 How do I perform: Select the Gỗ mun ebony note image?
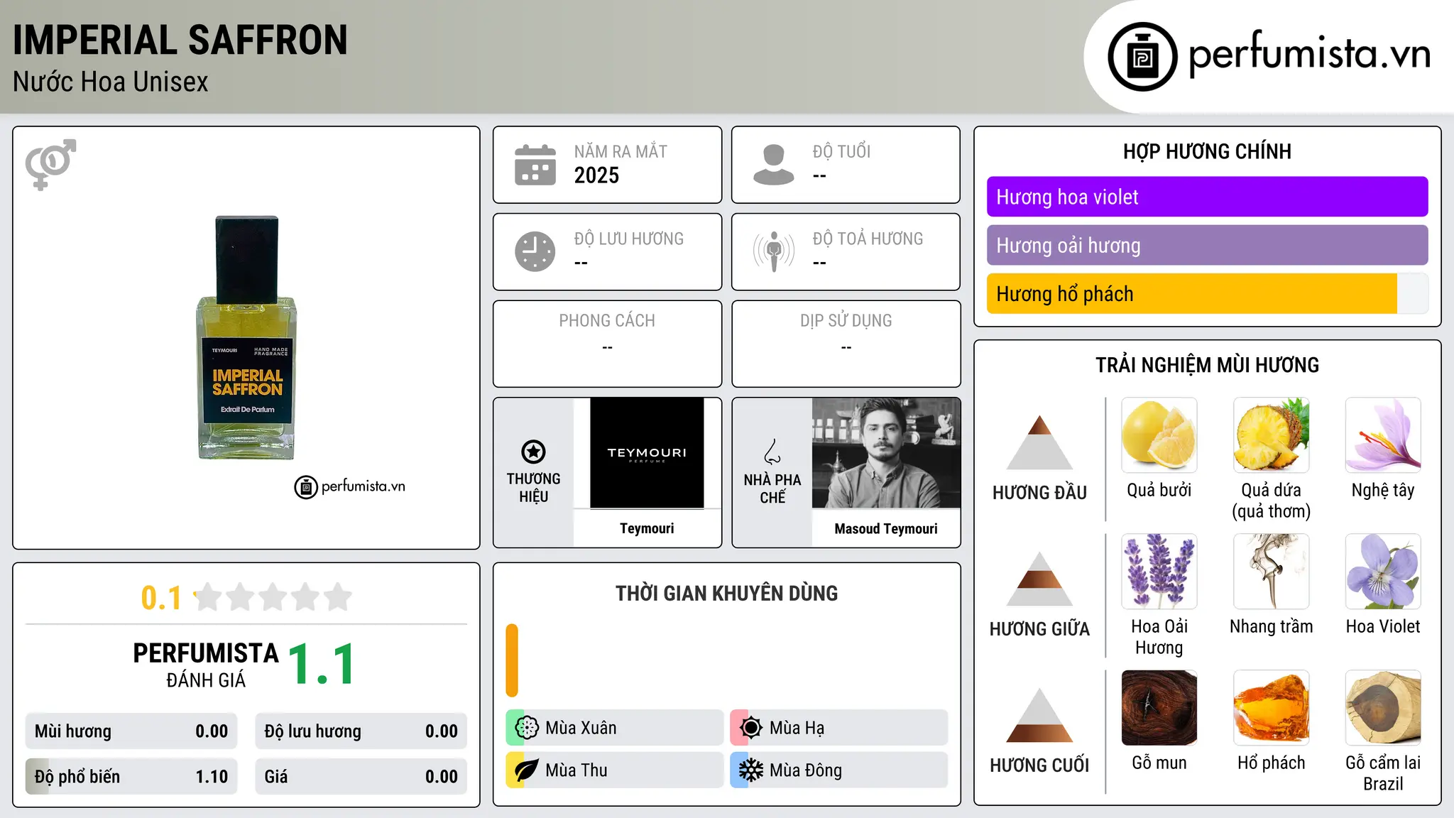1159,708
